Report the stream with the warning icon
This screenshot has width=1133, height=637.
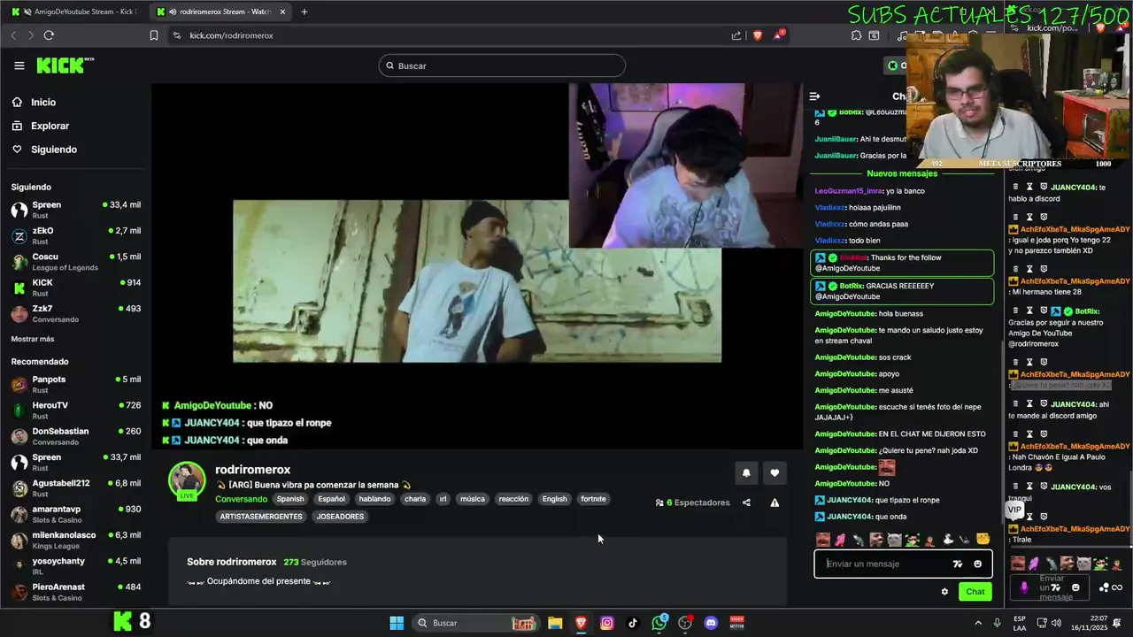(775, 503)
